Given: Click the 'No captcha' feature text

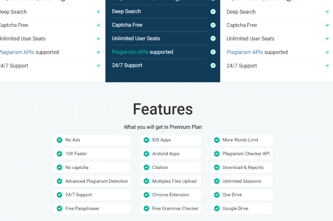Looking at the screenshot, I should (x=77, y=167).
